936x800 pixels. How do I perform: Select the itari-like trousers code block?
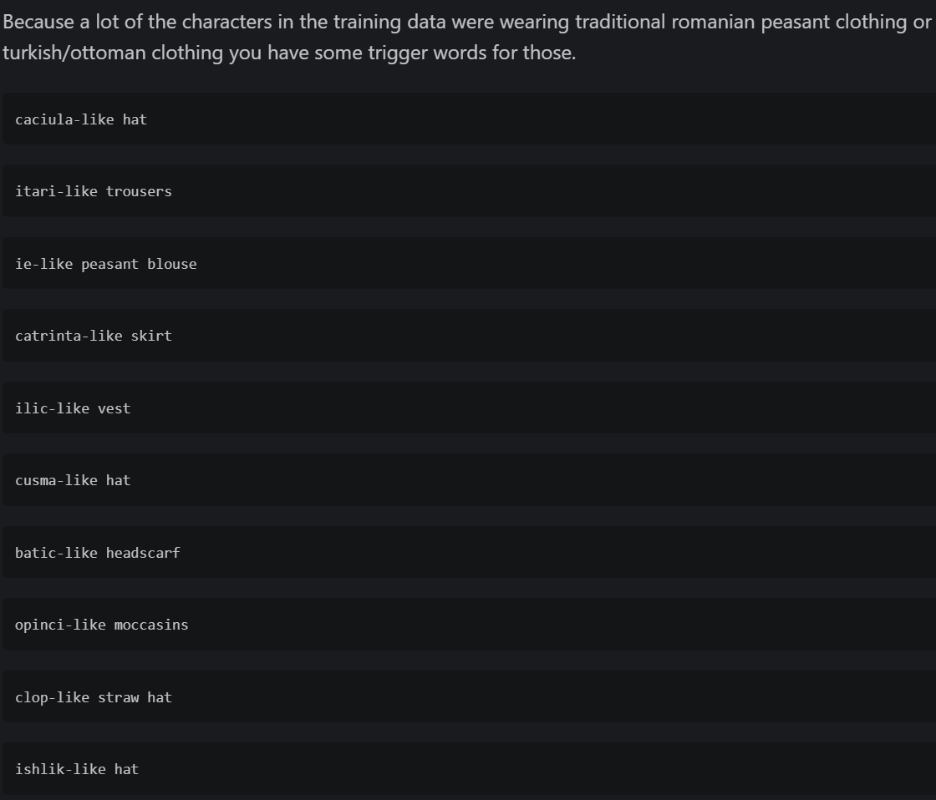pos(469,191)
